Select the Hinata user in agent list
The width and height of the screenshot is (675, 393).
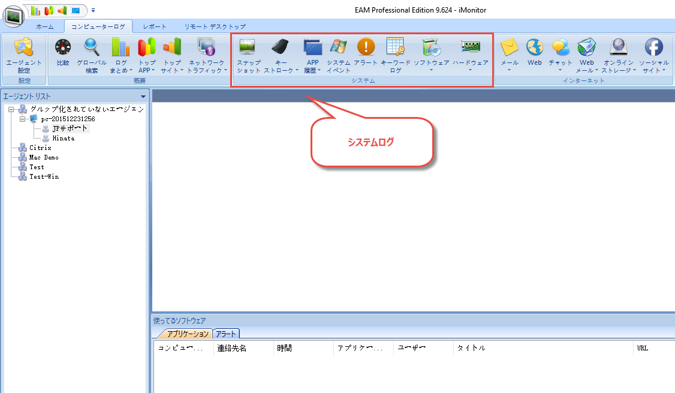[63, 138]
